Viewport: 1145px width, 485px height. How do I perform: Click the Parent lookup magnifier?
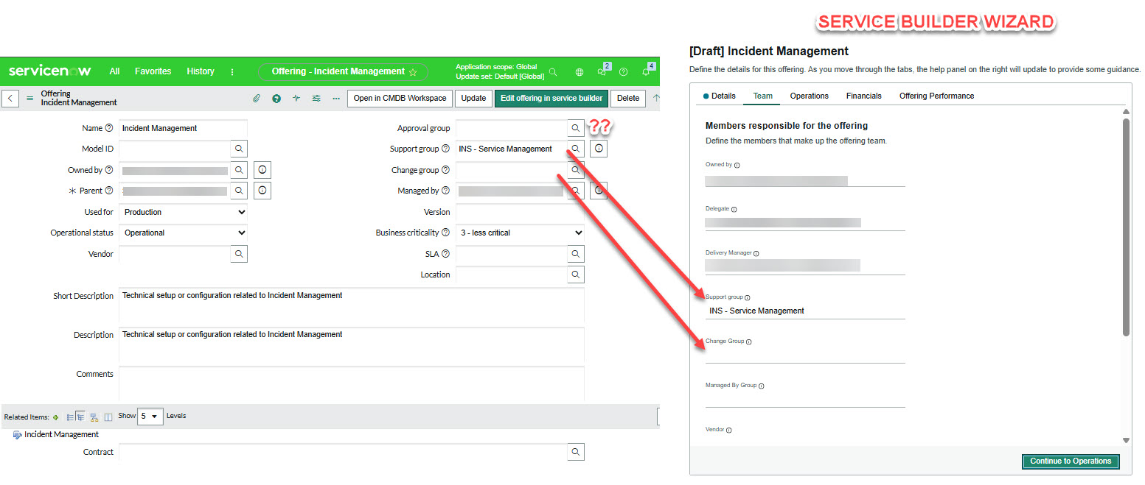(x=239, y=191)
